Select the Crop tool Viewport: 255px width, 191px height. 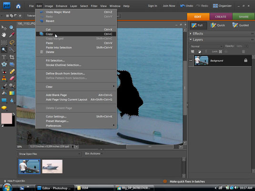tap(12, 57)
